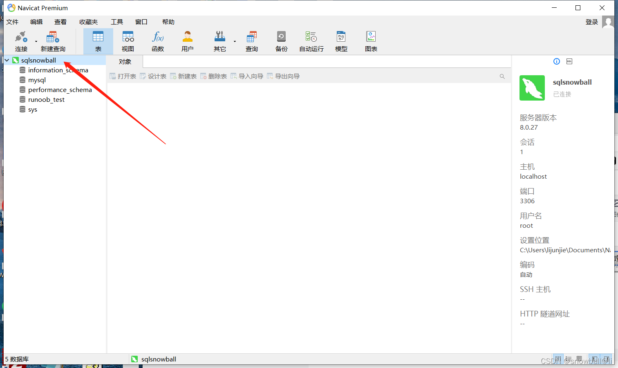Viewport: 618px width, 368px height.
Task: Open the 编辑 (Edit) menu
Action: [x=36, y=22]
